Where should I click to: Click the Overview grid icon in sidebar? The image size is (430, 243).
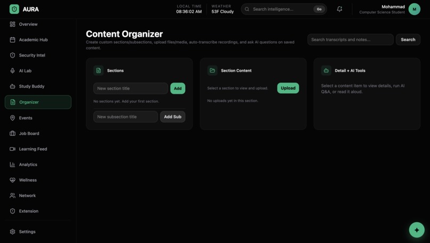(12, 24)
